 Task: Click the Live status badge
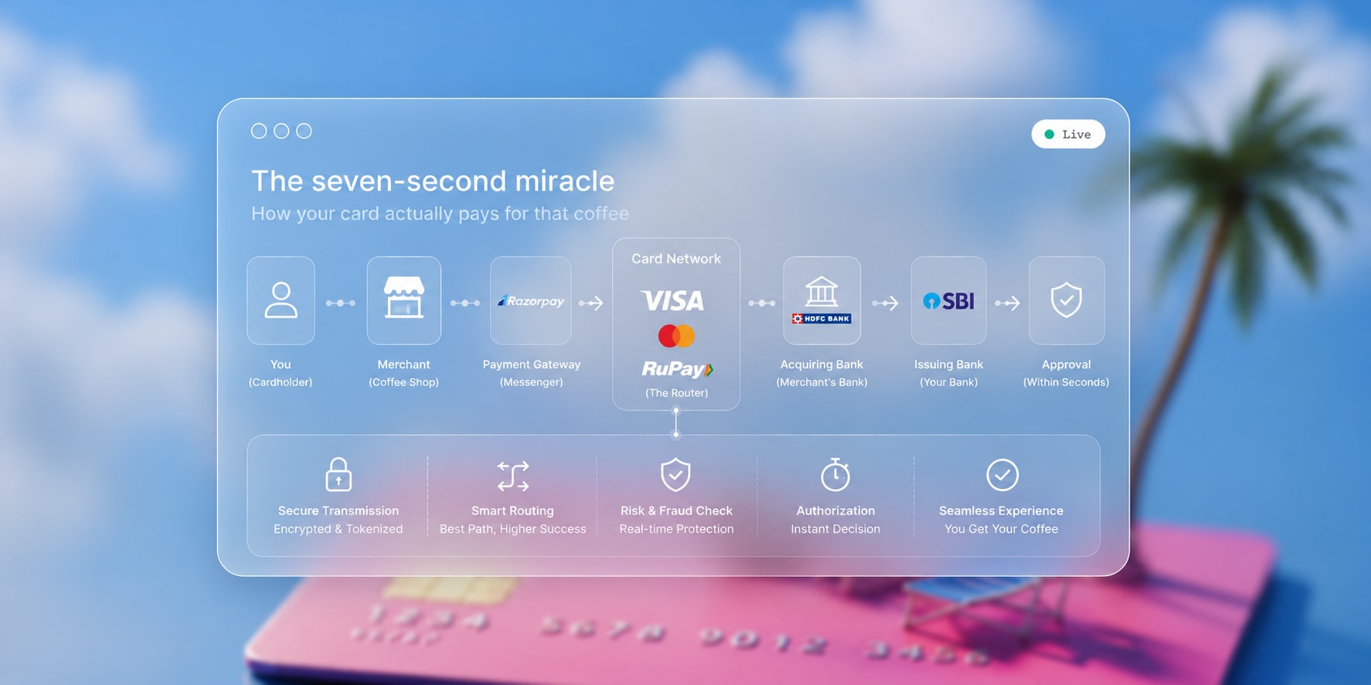coord(1068,134)
